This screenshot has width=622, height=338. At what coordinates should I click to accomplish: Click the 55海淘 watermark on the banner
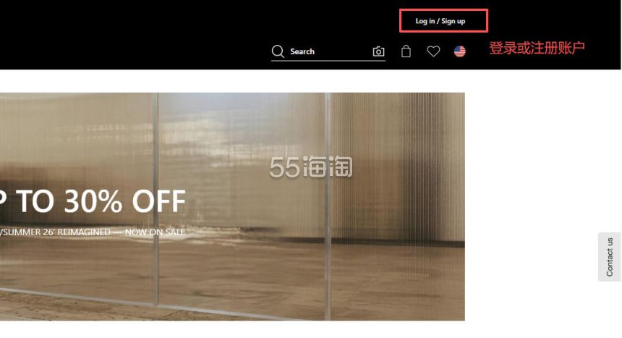(311, 166)
